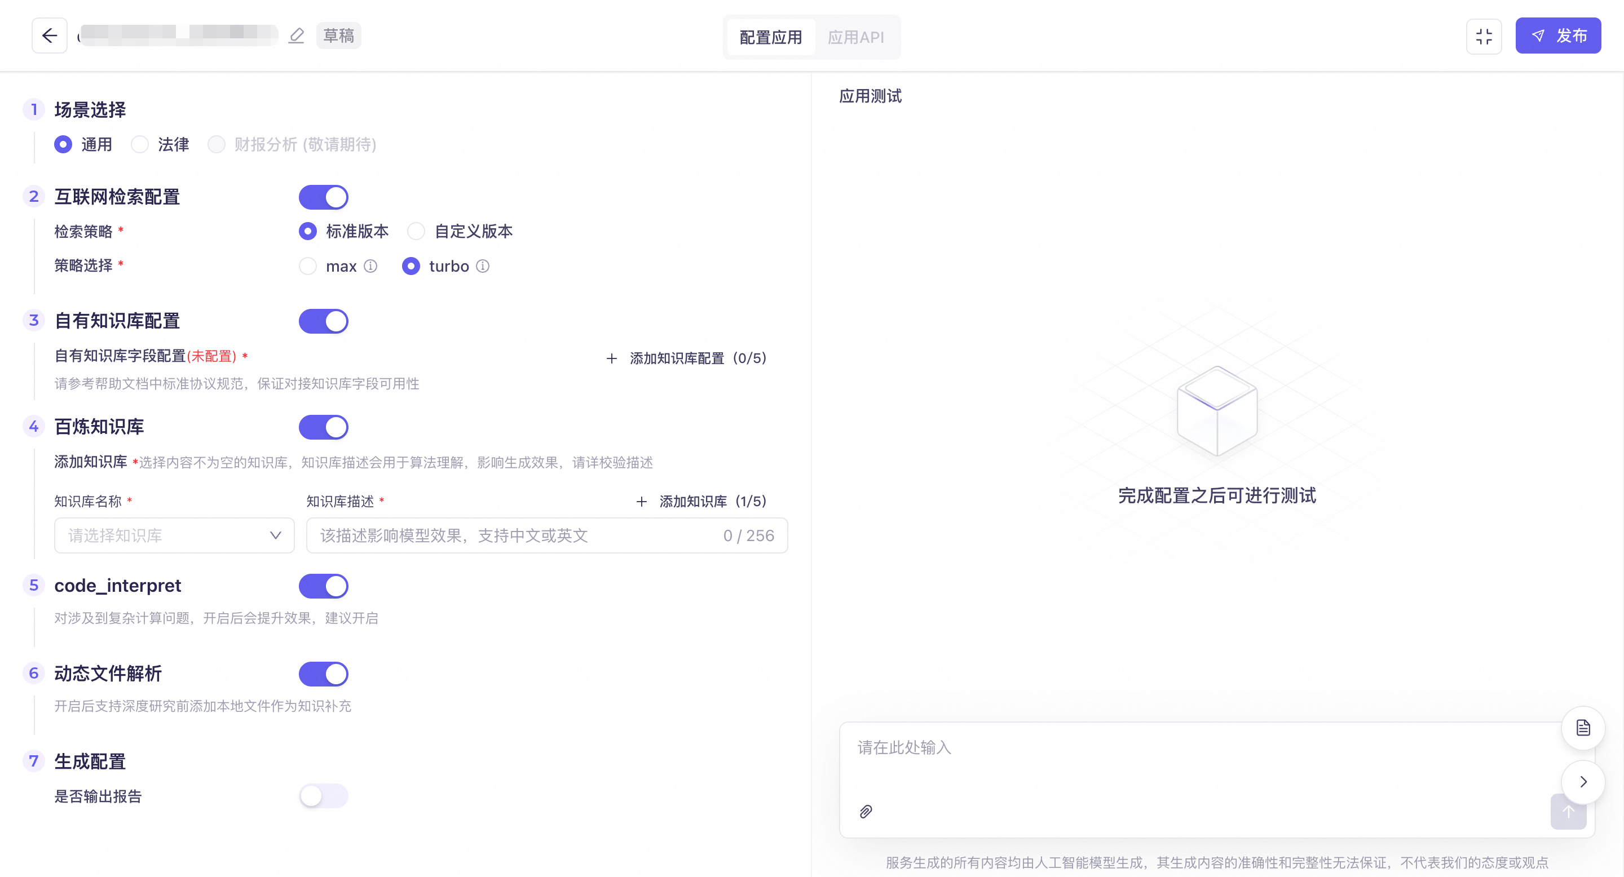Click the back arrow to exit editor
The image size is (1624, 877).
pyautogui.click(x=49, y=36)
